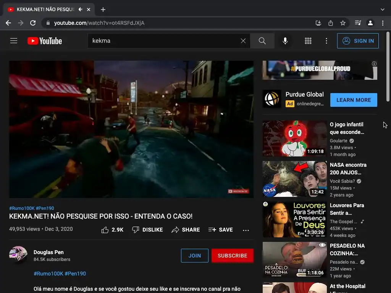Click the page vertical scrollbar
Image resolution: width=391 pixels, height=293 pixels.
[x=388, y=67]
